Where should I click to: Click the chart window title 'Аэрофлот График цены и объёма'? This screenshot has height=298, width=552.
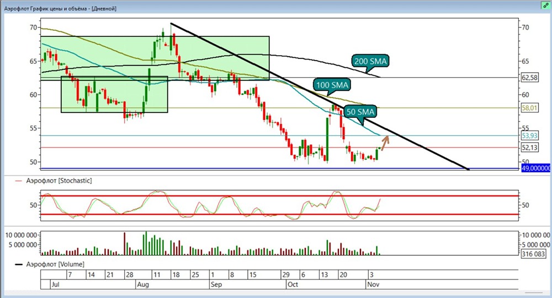pyautogui.click(x=47, y=8)
